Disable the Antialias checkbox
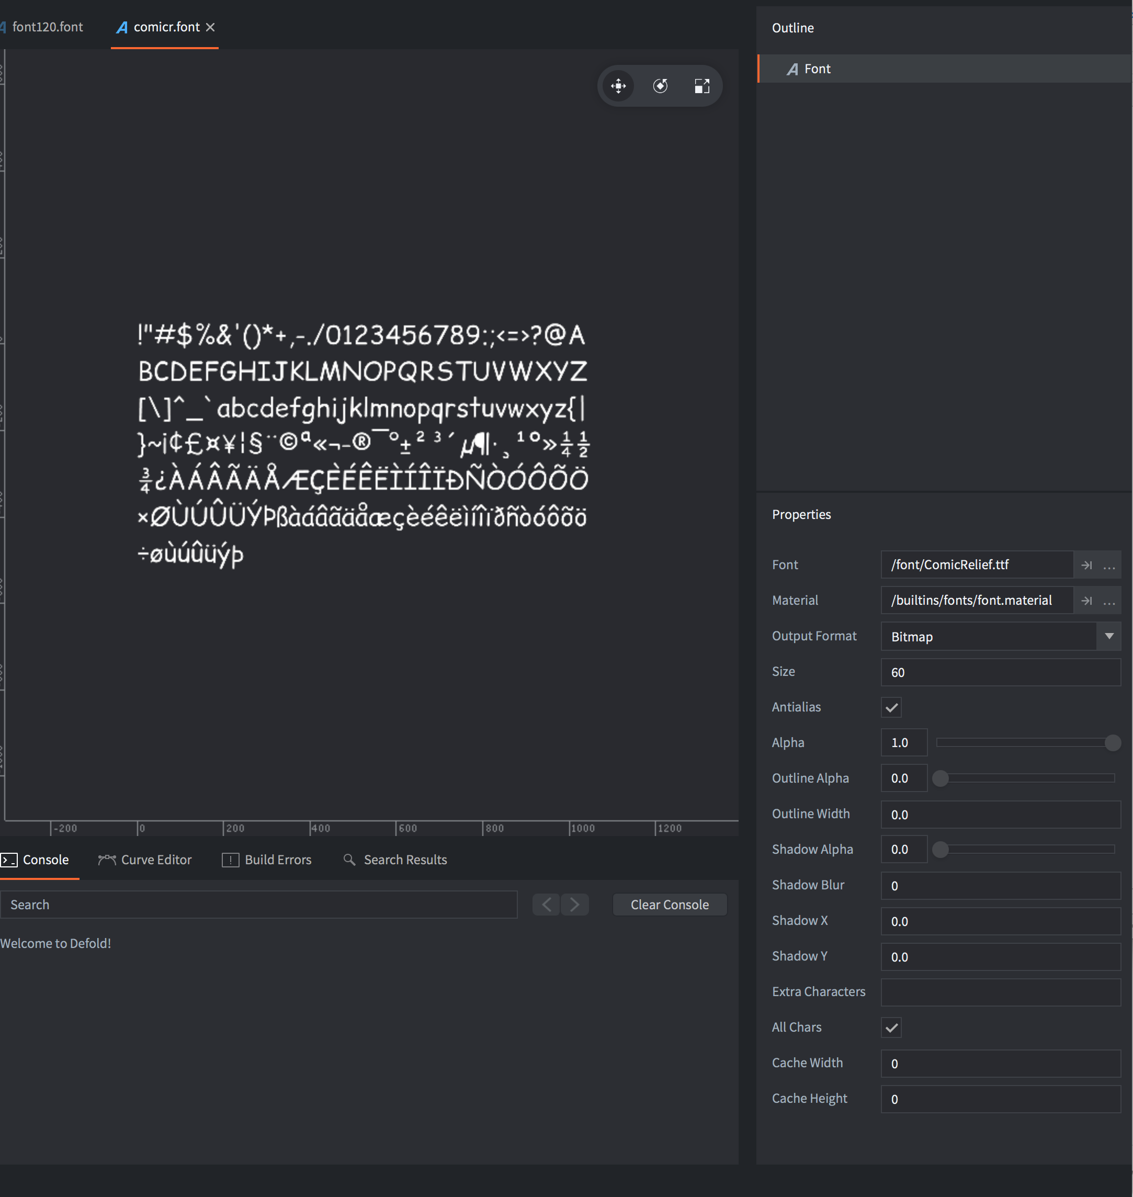Screen dimensions: 1133x1197 coord(890,707)
